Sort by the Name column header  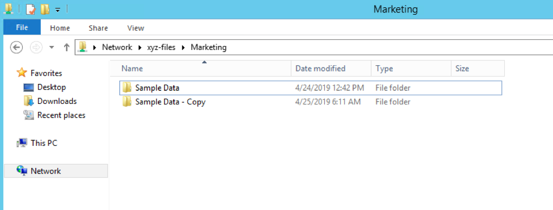point(200,68)
